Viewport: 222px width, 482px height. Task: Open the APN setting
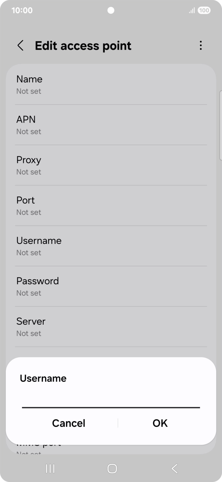point(111,125)
